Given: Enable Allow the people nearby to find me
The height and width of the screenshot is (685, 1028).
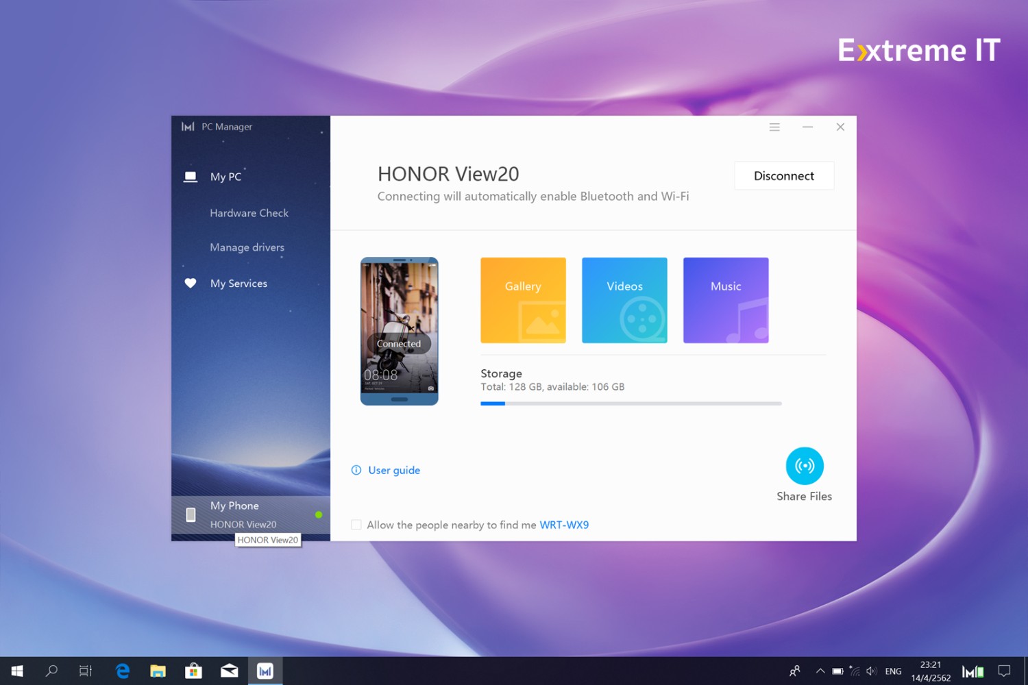Looking at the screenshot, I should click(x=356, y=525).
